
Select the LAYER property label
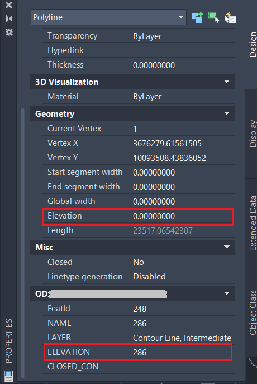pos(59,338)
